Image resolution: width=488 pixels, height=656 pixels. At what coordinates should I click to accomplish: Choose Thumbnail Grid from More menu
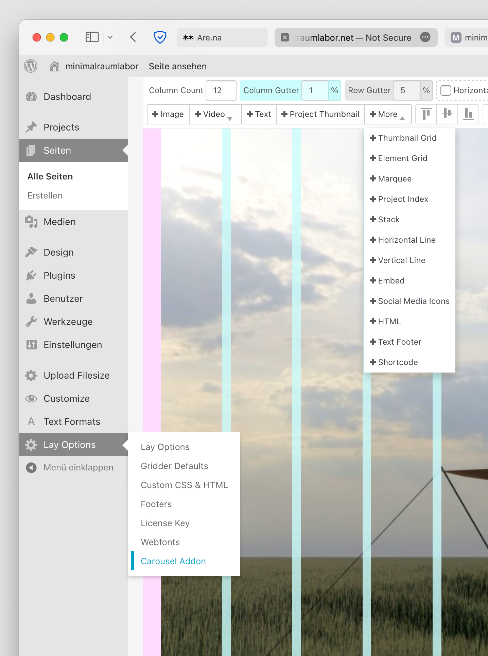(407, 138)
